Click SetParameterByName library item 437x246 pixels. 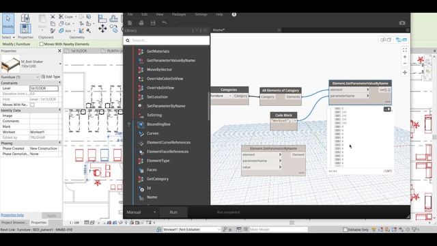[x=166, y=106]
